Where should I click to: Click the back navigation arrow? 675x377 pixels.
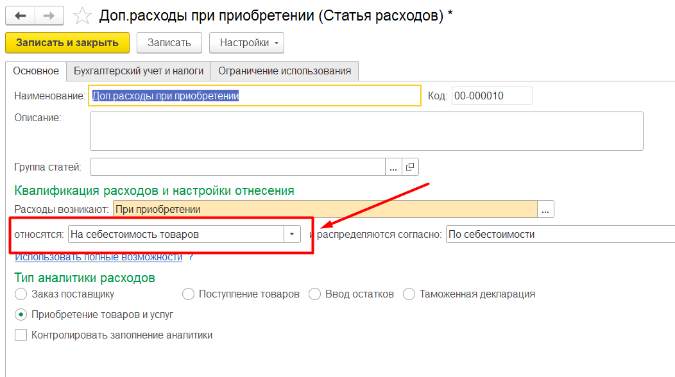pyautogui.click(x=20, y=15)
